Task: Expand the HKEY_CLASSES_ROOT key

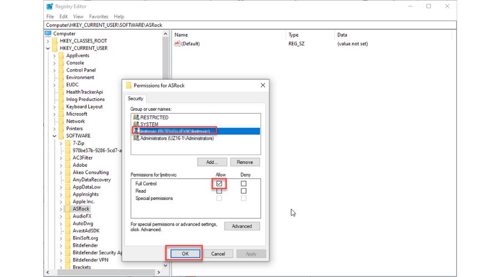Action: point(48,41)
